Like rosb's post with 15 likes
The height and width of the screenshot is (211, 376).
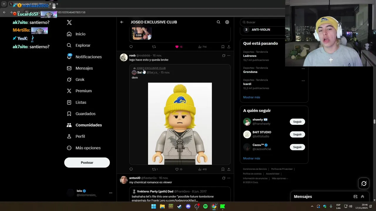pos(179,169)
